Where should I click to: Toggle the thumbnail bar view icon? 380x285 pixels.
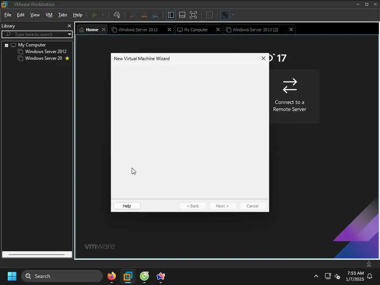[182, 15]
